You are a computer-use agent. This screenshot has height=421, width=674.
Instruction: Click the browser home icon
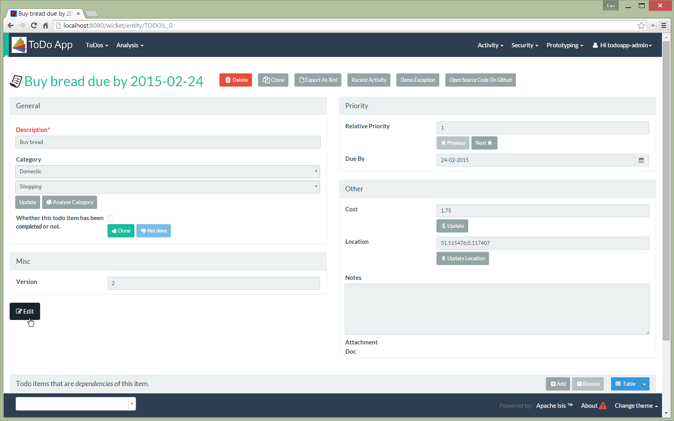pyautogui.click(x=45, y=26)
